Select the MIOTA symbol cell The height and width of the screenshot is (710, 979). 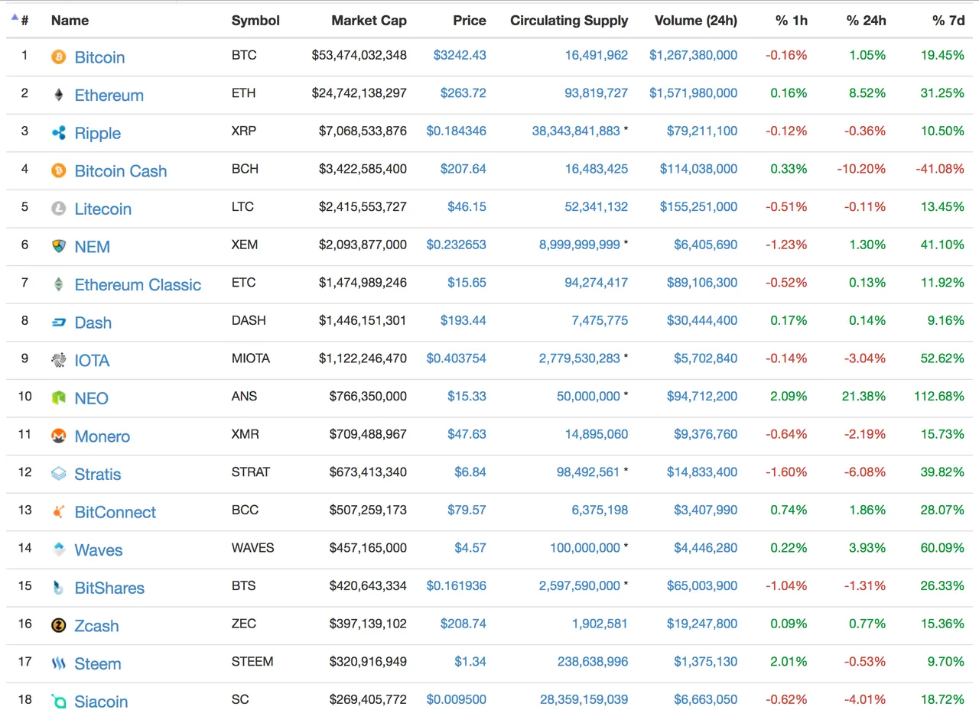point(251,358)
